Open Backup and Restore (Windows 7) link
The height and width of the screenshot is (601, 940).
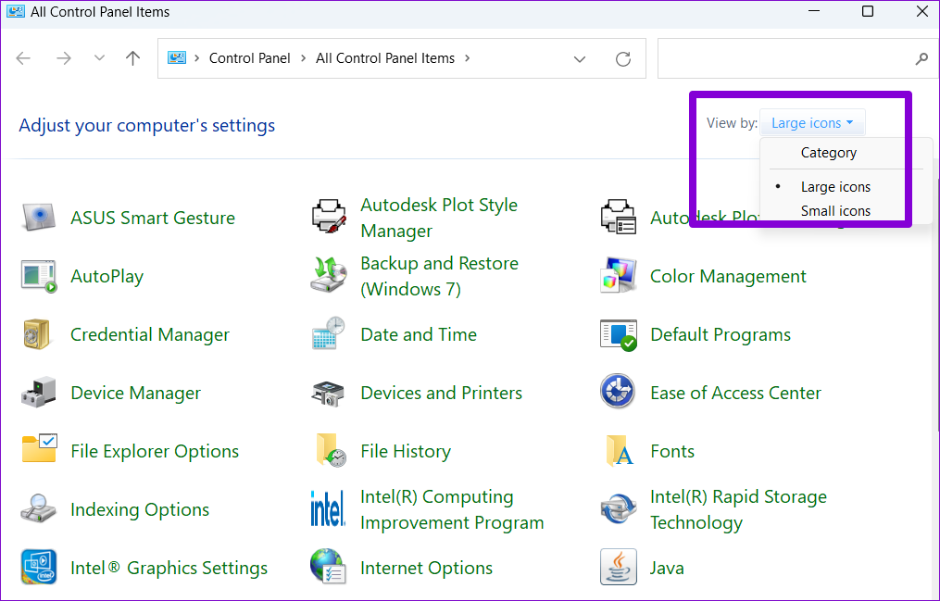[x=439, y=276]
